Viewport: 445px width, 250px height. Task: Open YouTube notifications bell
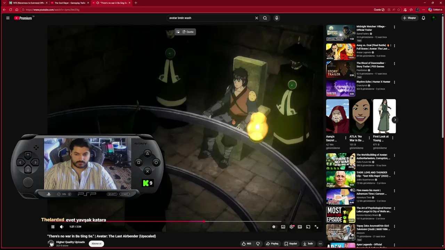[423, 18]
